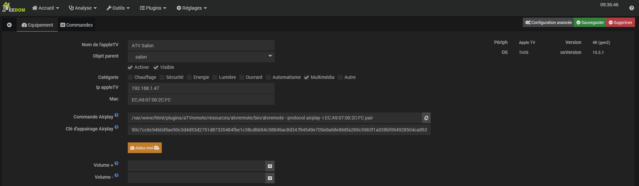
Task: Click the Périph value 'Apple TV'
Action: tap(527, 43)
